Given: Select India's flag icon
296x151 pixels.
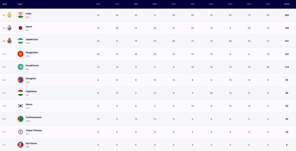Looking at the screenshot, I should tap(20, 15).
